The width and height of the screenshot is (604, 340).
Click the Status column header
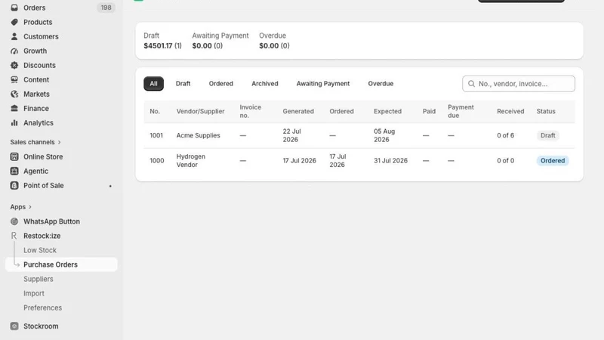[x=546, y=111]
